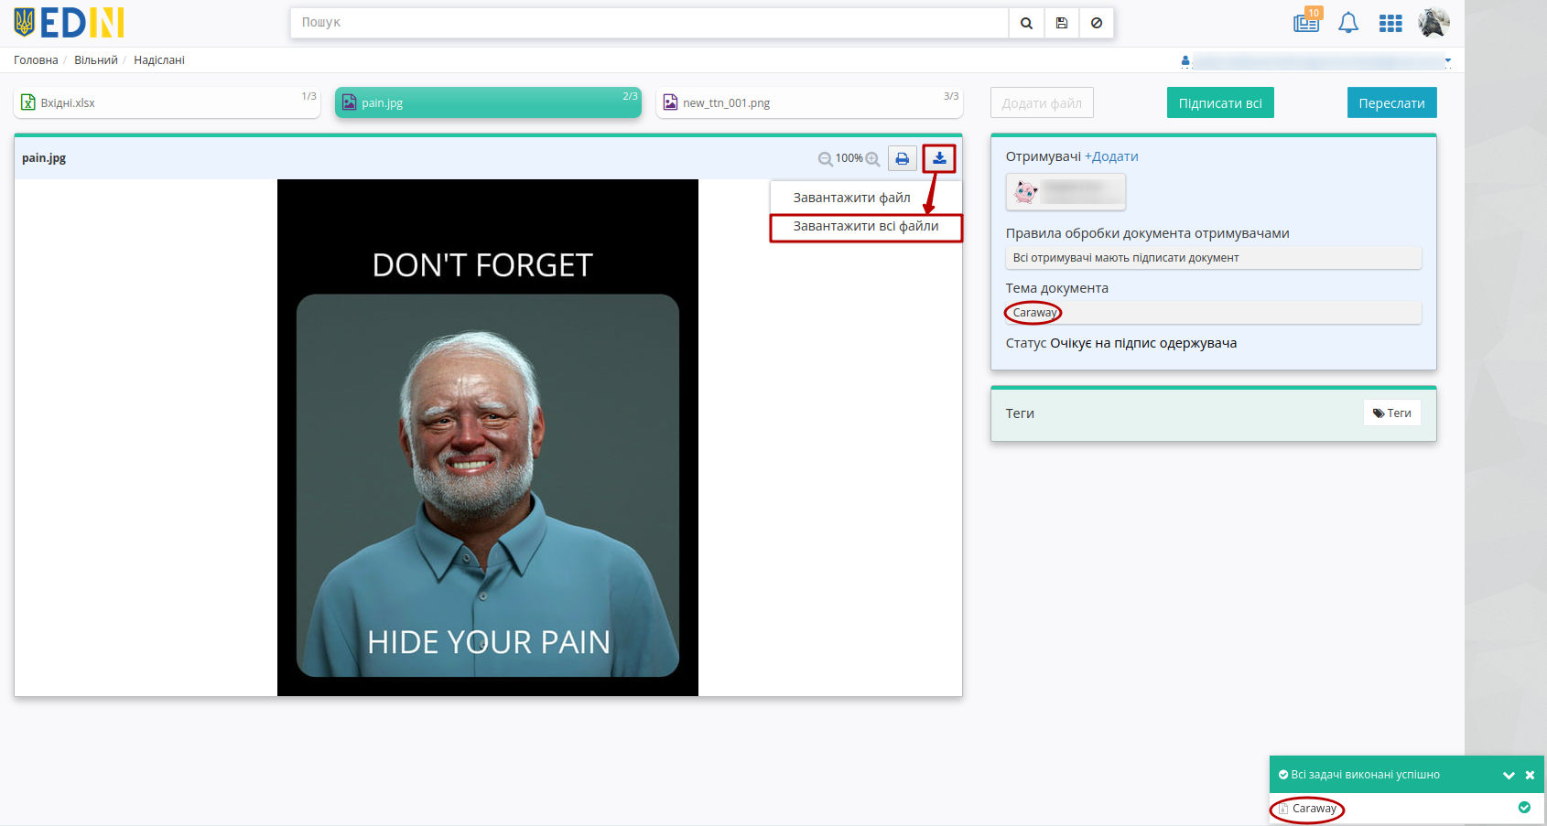Open the news icon with badge 10
The width and height of the screenshot is (1547, 826).
[1306, 22]
